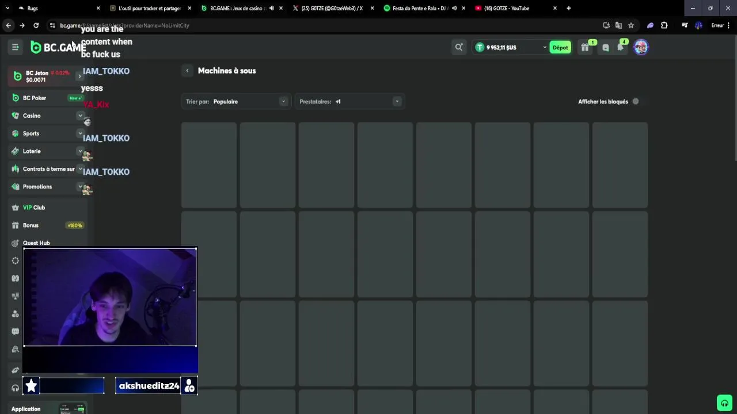Screen dimensions: 737x414
Task: Click the sidebar handshake icon
Action: coord(16,370)
